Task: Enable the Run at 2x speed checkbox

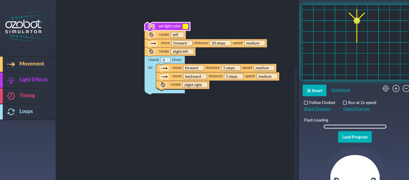Action: coord(345,103)
